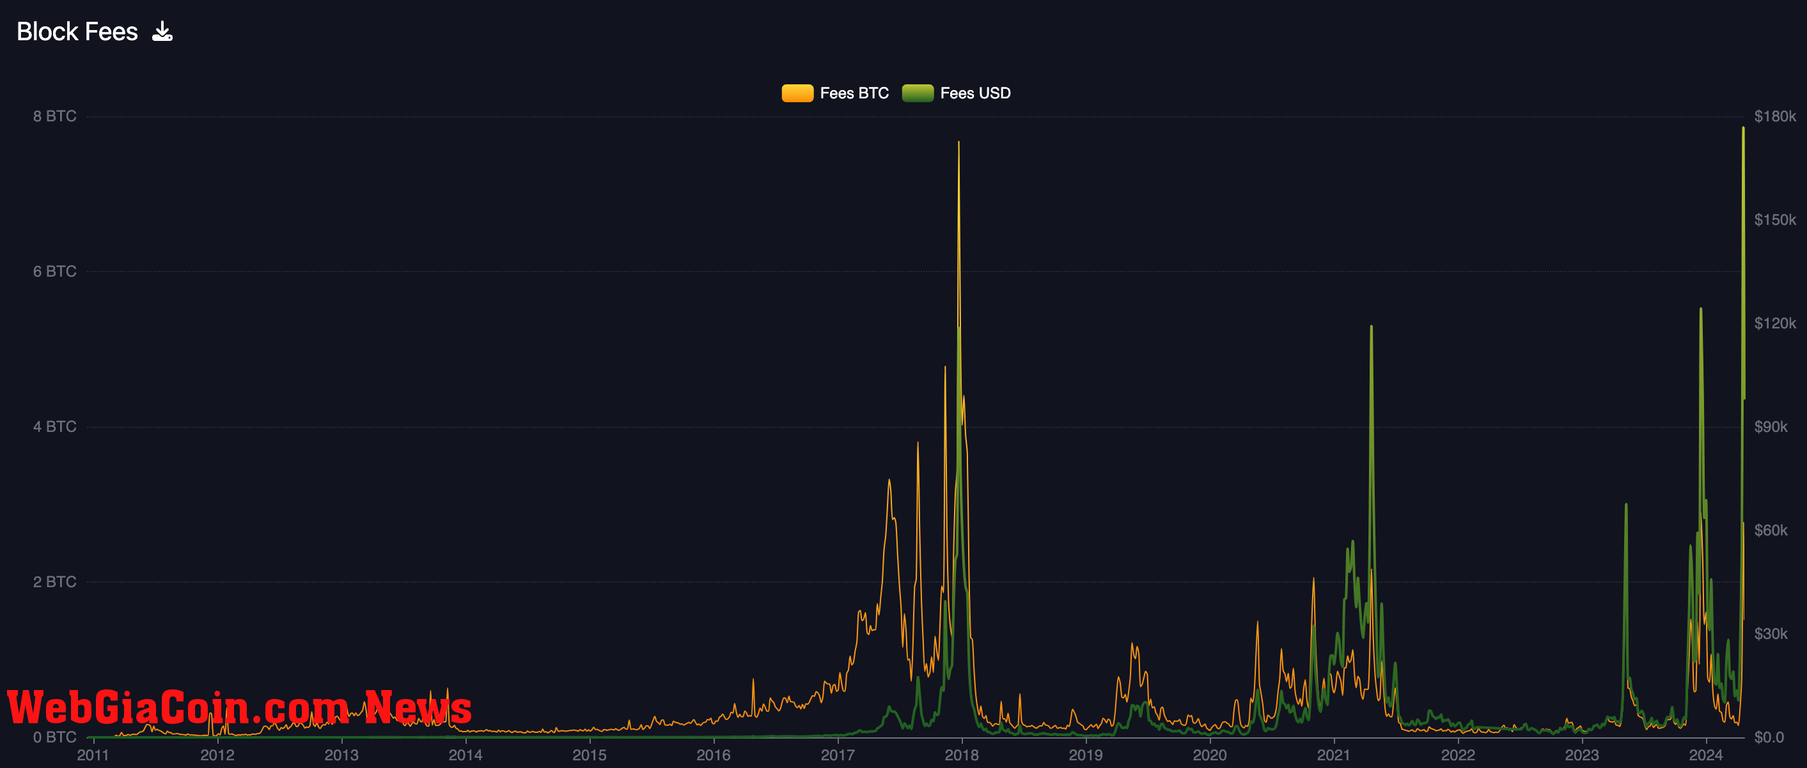This screenshot has height=768, width=1807.
Task: Click the 2018 year tick label
Action: coord(962,755)
